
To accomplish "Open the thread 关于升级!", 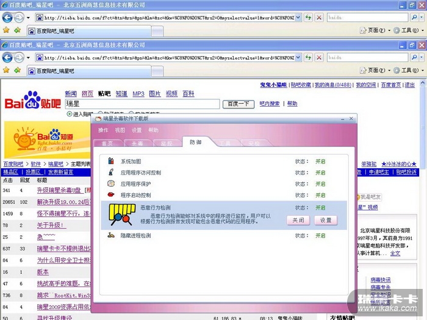I will (x=51, y=226).
